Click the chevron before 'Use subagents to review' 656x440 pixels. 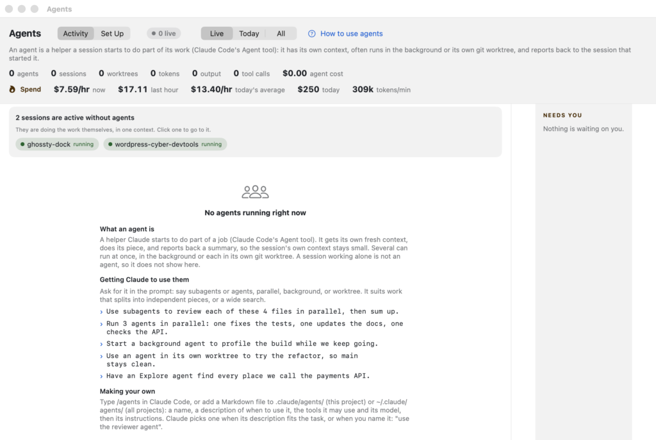(x=101, y=312)
